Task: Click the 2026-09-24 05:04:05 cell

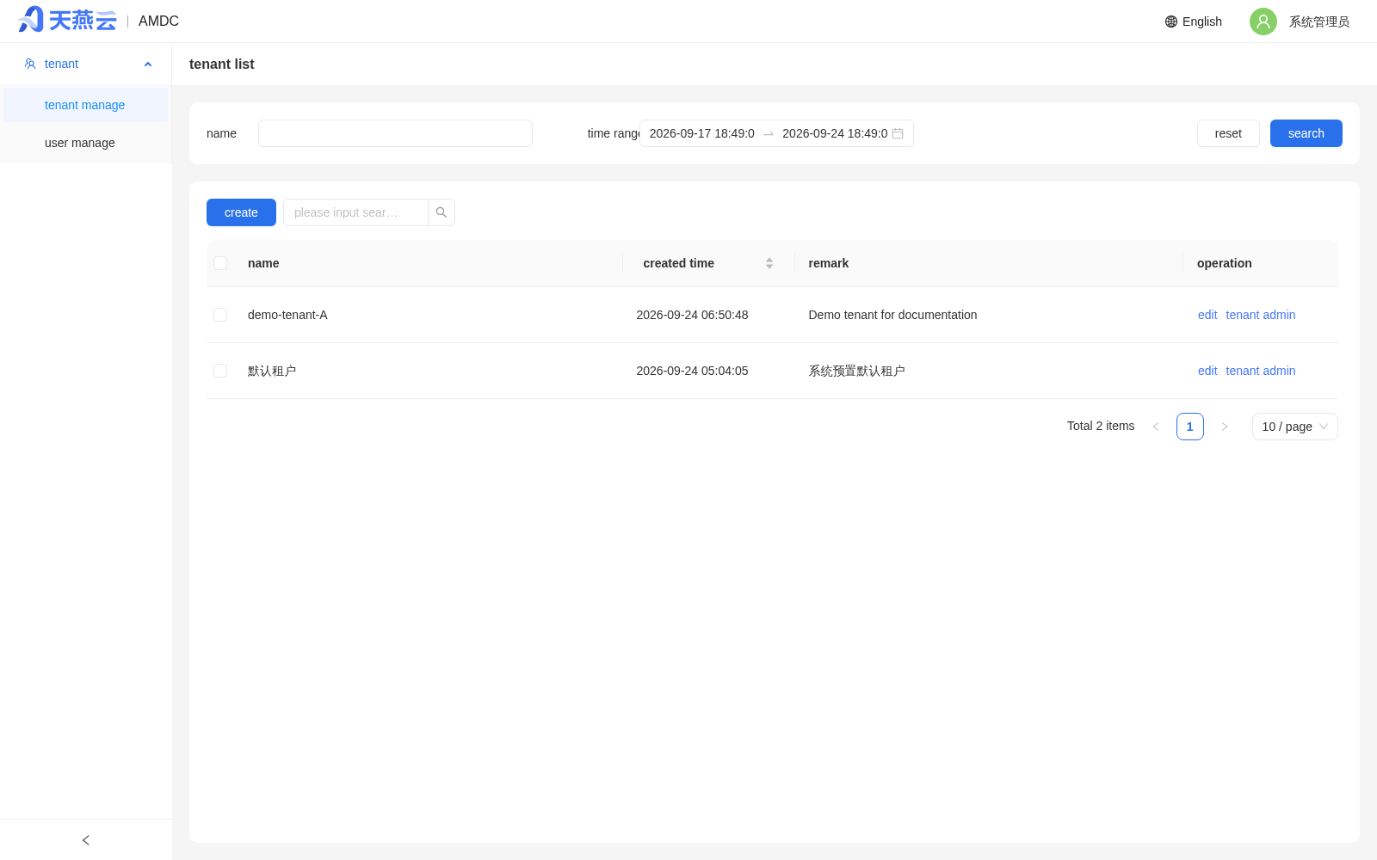Action: point(692,371)
